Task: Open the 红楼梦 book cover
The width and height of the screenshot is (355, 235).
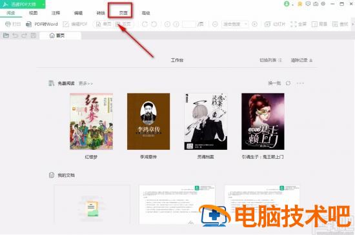Action: click(x=91, y=121)
